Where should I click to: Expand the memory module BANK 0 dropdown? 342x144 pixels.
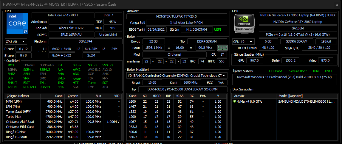click(177, 76)
